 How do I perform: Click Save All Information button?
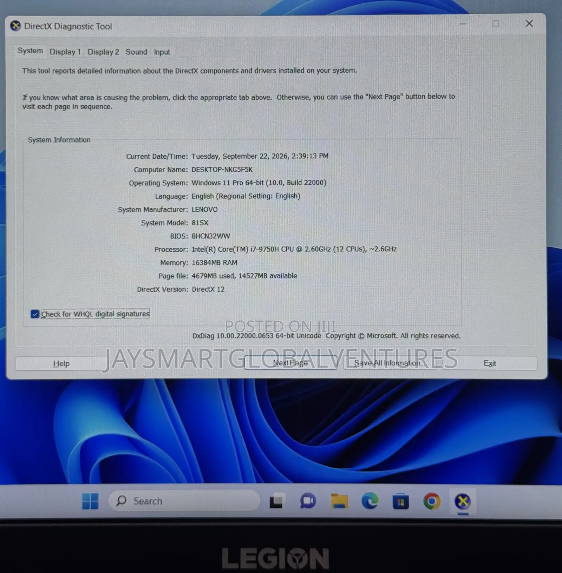click(x=389, y=363)
